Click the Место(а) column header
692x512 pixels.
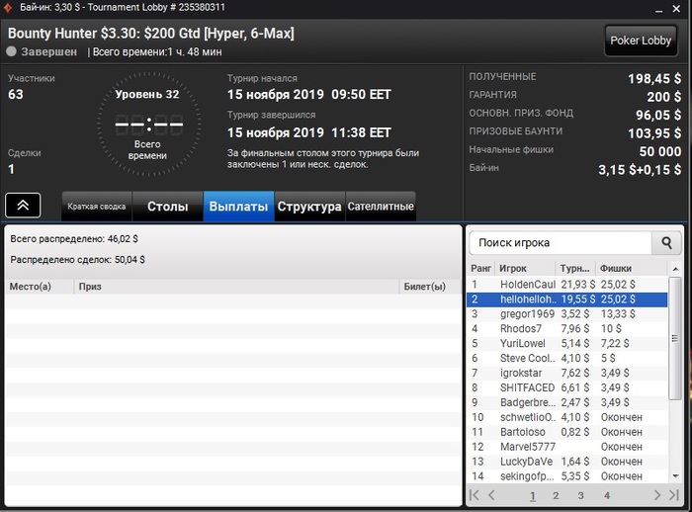click(x=40, y=287)
